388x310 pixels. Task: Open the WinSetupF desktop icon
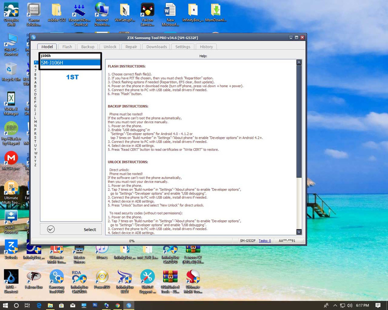[125, 12]
